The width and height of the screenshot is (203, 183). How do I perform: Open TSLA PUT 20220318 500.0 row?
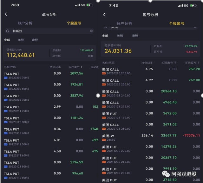pos(49,142)
